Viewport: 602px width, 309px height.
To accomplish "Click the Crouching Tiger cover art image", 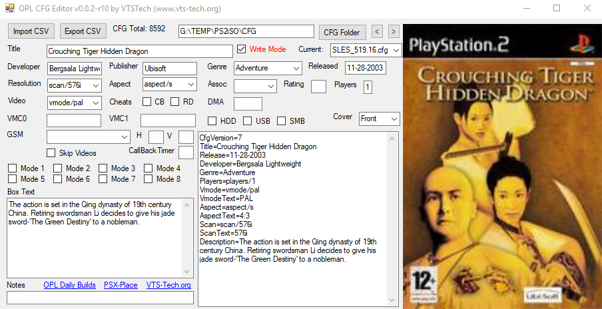I will tap(502, 166).
